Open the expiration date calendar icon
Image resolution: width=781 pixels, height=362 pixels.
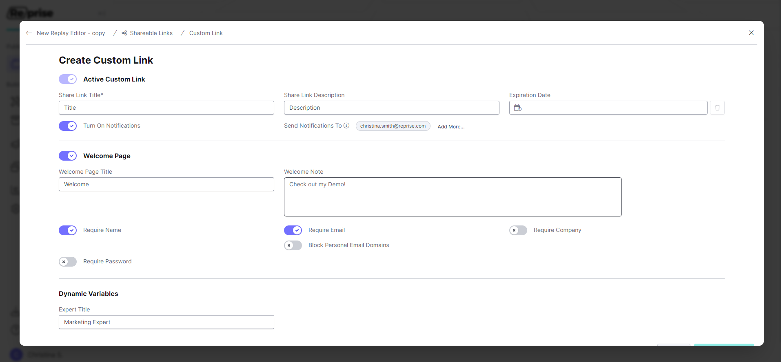(x=518, y=108)
